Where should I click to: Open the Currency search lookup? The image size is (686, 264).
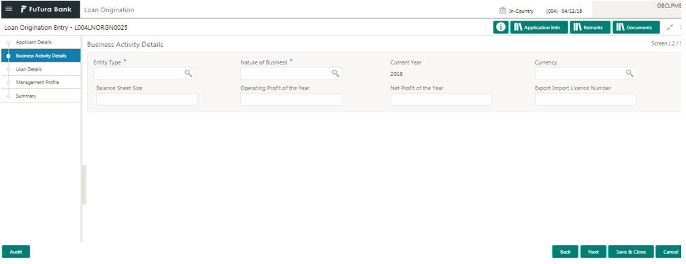tap(630, 73)
